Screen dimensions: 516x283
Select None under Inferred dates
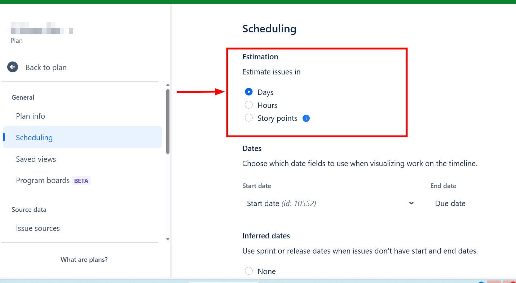click(249, 271)
